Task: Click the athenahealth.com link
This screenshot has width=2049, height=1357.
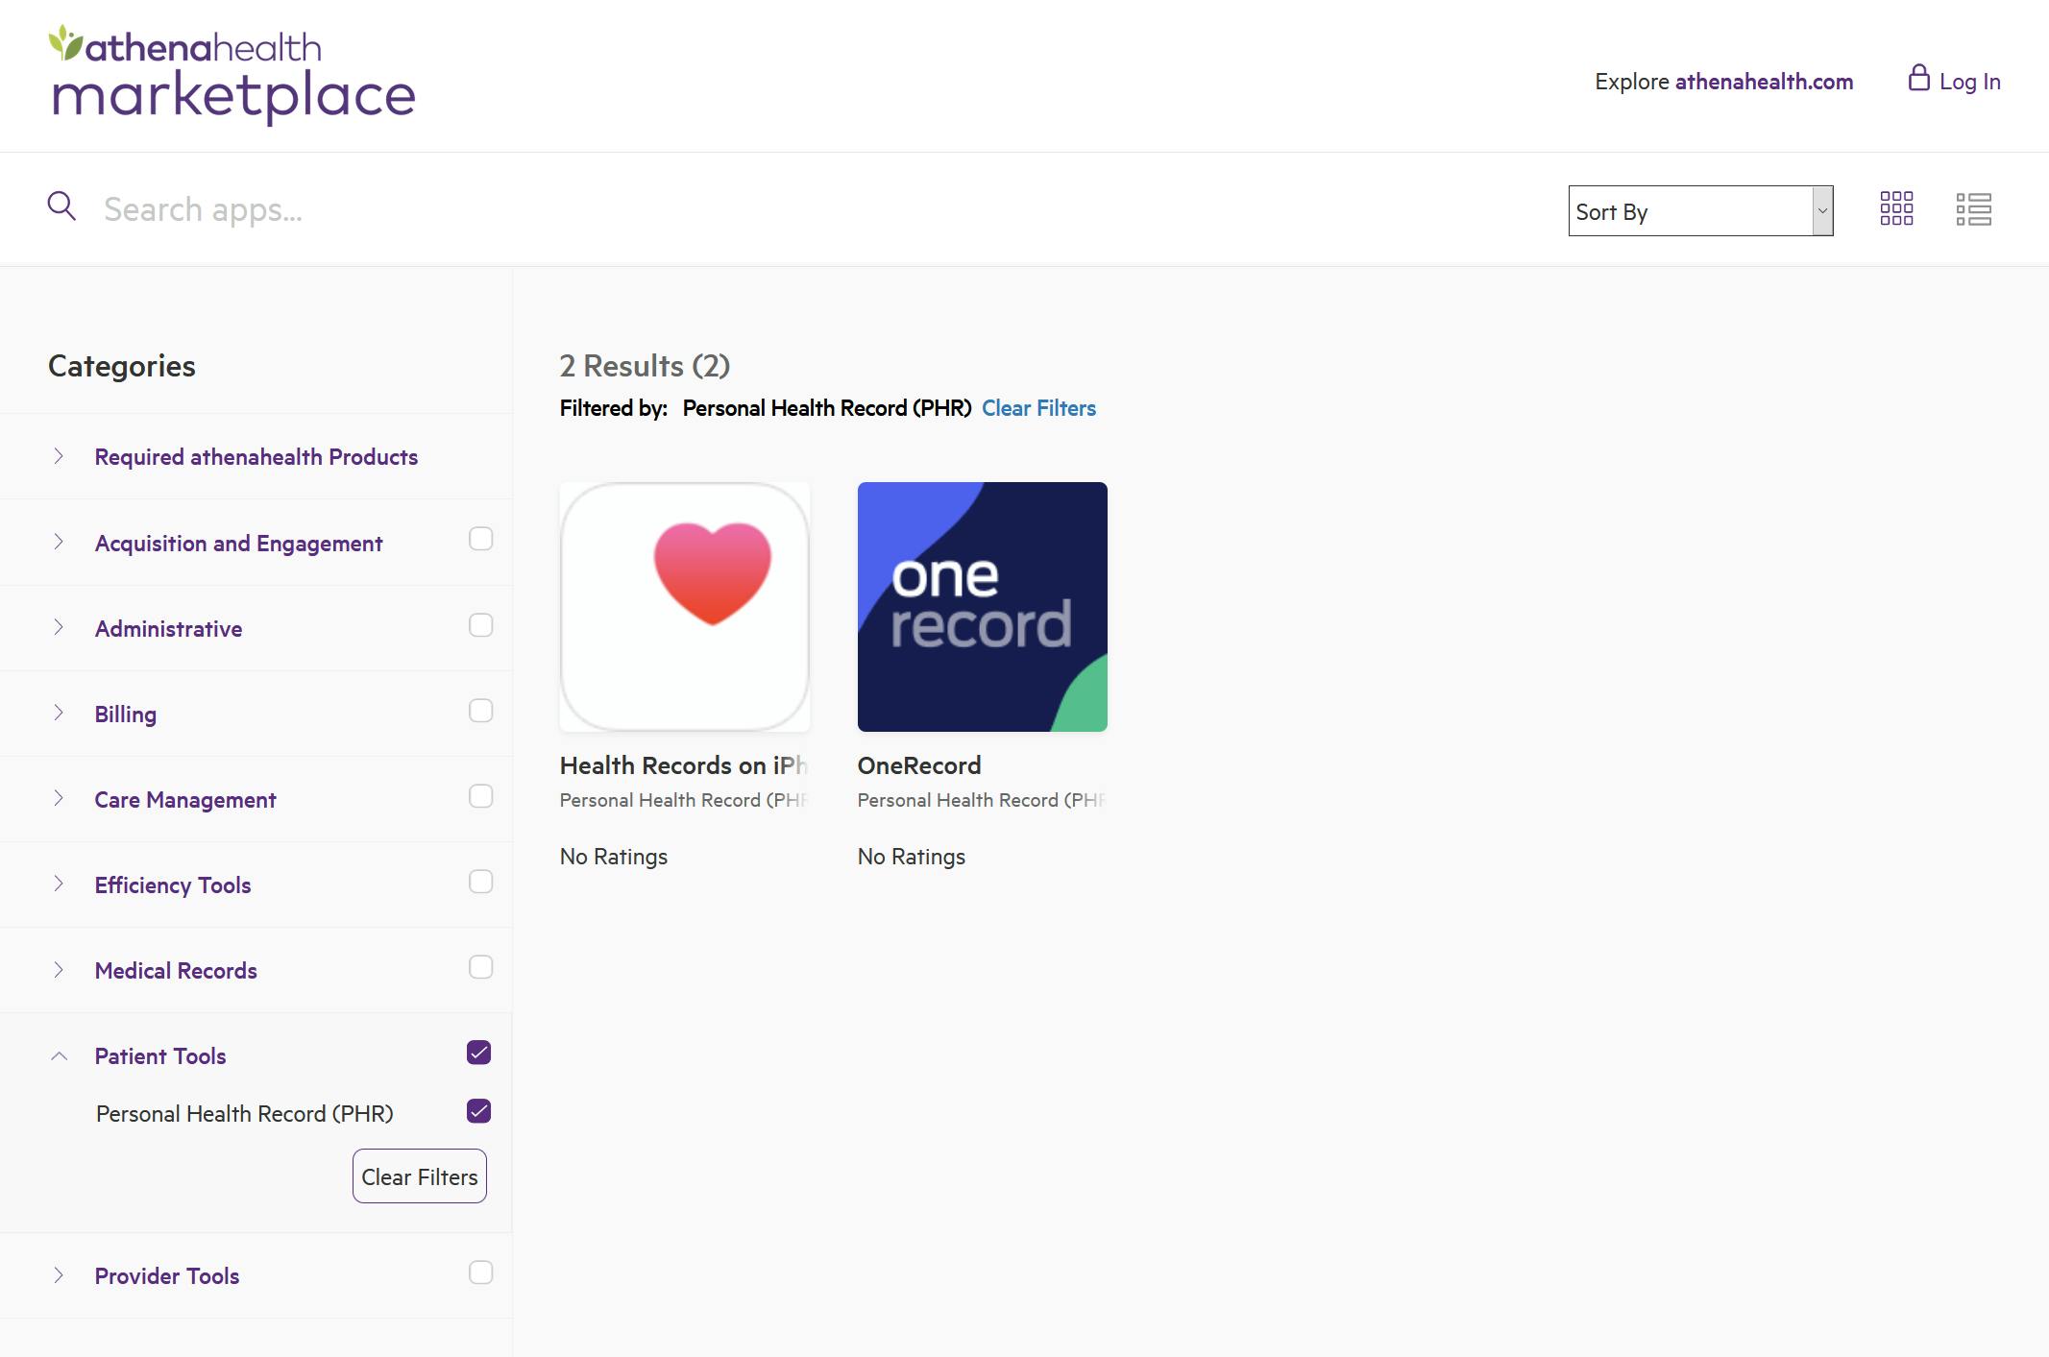Action: [1763, 82]
